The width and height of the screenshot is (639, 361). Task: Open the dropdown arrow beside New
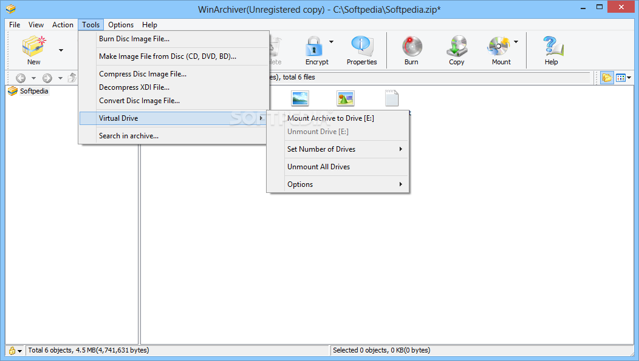61,50
